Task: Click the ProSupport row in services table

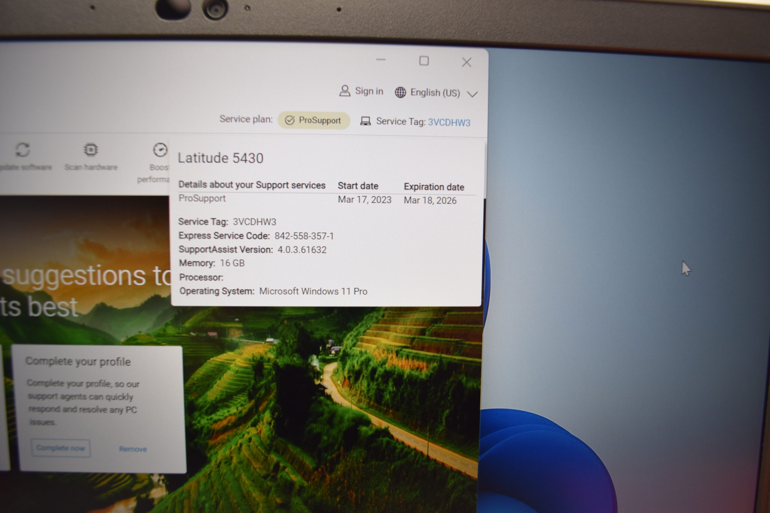Action: (326, 200)
